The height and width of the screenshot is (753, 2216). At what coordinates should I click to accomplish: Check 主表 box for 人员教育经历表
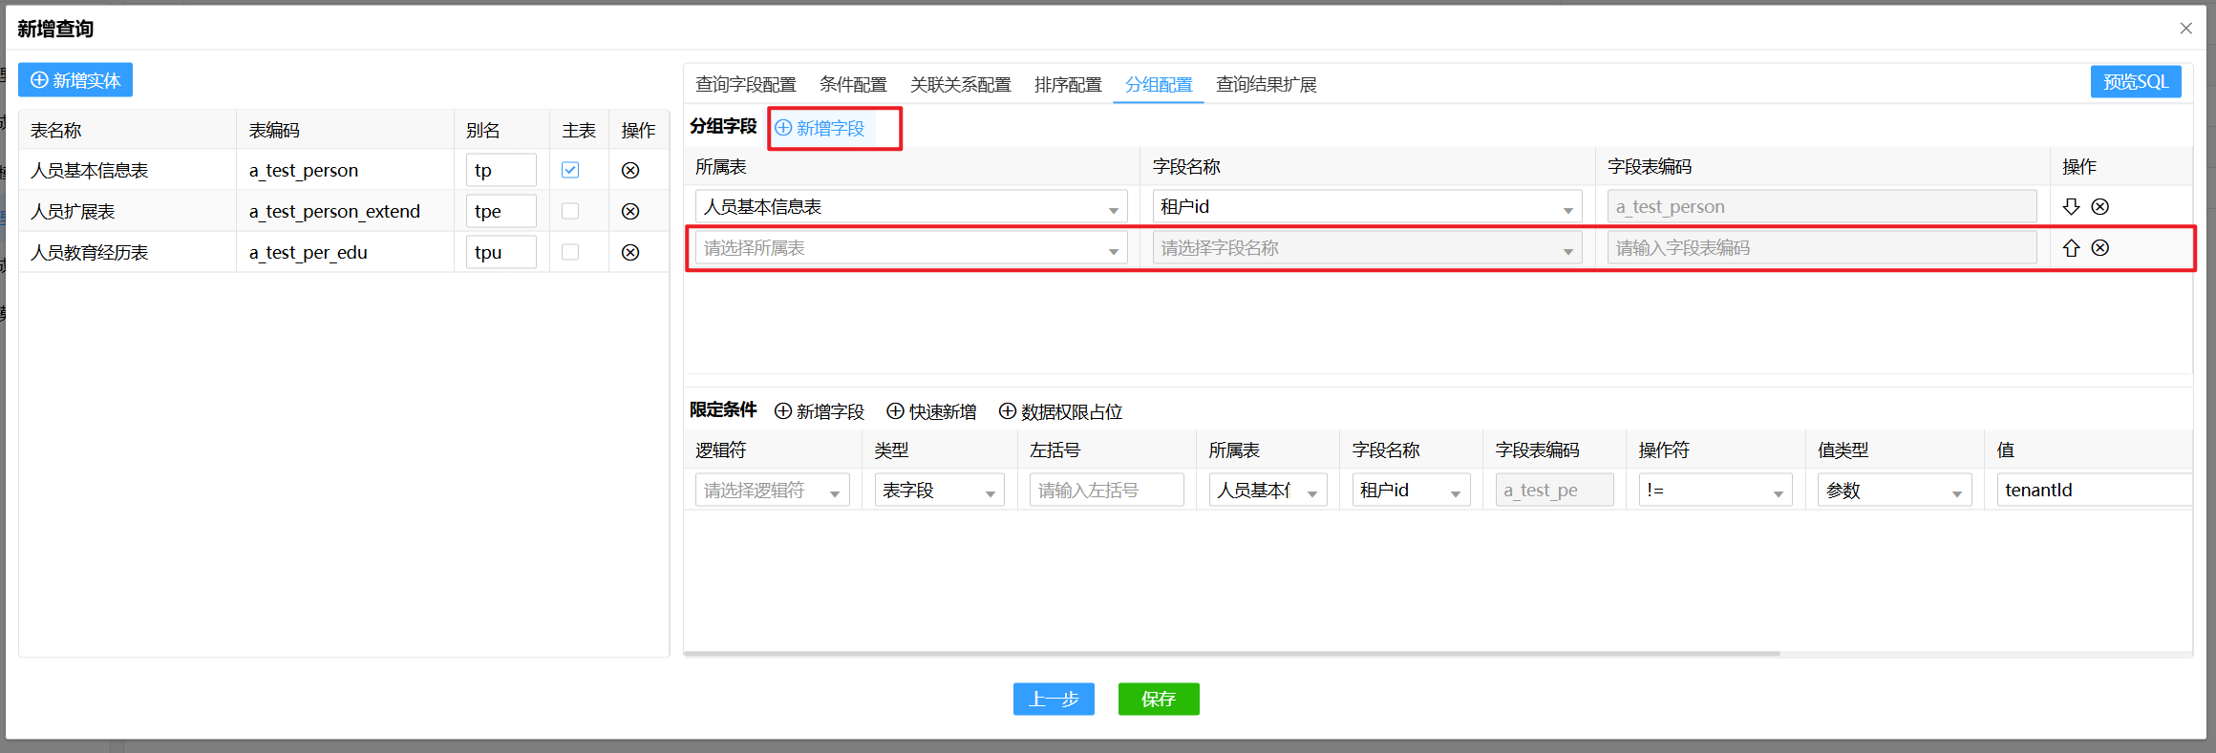point(570,253)
